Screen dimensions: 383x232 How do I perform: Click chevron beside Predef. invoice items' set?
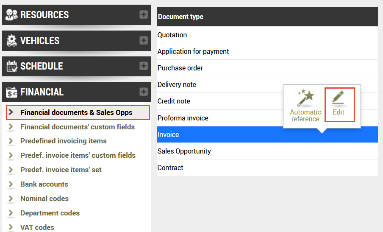click(11, 170)
